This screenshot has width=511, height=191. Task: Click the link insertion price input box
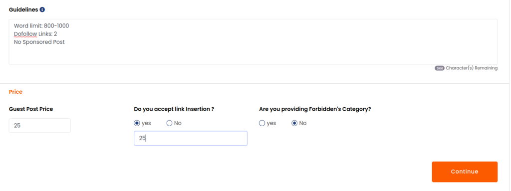(x=191, y=138)
